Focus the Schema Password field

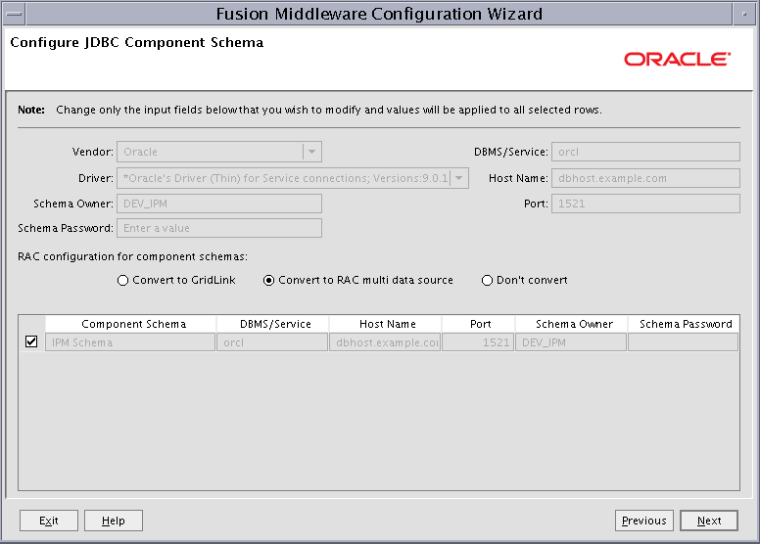[x=219, y=228]
